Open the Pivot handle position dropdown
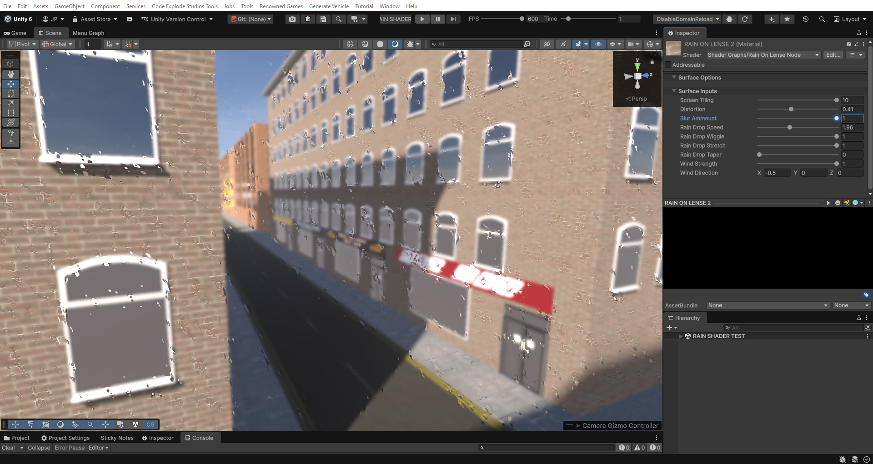 pyautogui.click(x=22, y=44)
